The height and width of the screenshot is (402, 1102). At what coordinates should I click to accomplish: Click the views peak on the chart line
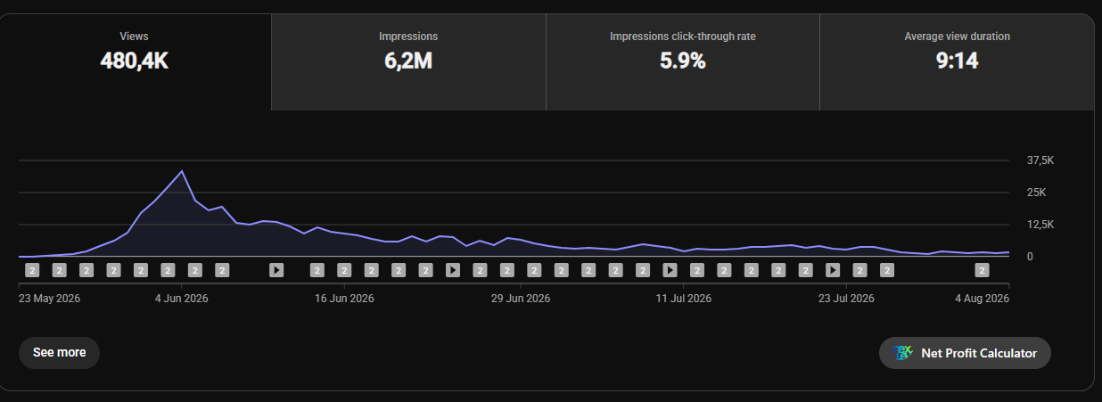tap(182, 170)
